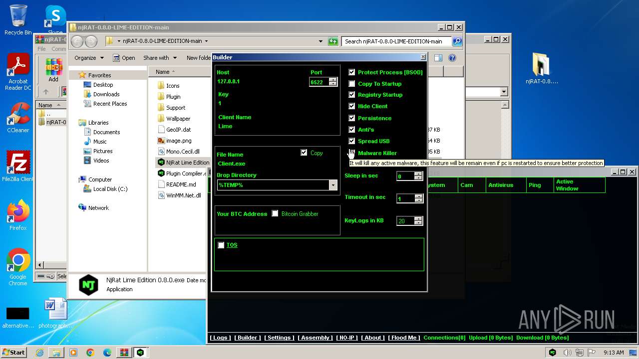
Task: Toggle Hide Client checkbox
Action: point(352,106)
